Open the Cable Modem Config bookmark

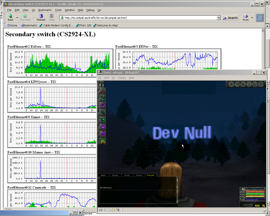click(x=56, y=26)
